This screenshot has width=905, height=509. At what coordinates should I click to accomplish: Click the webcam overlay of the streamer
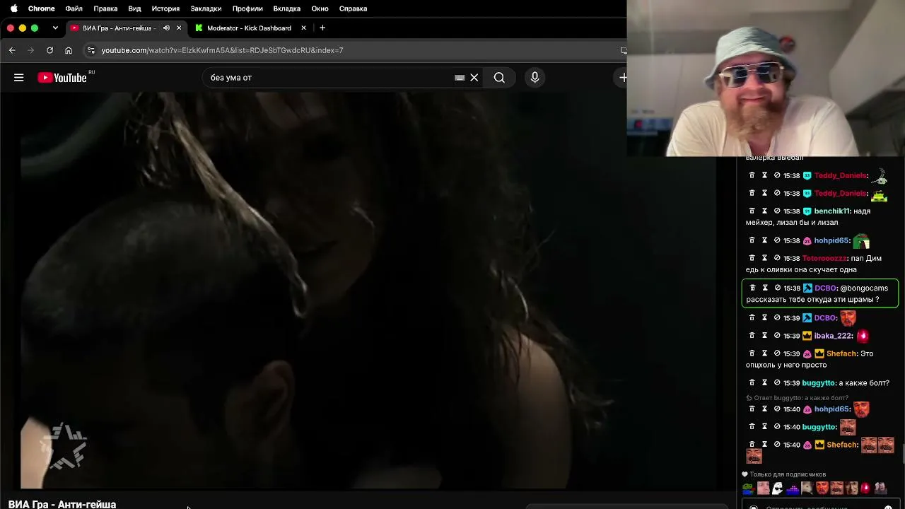pos(766,78)
